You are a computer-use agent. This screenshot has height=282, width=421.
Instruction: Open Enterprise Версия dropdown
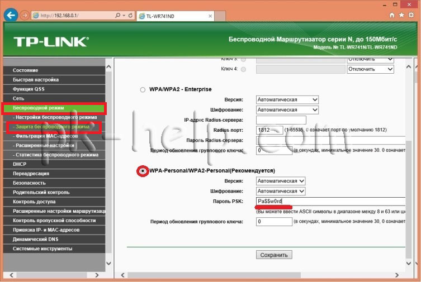coord(287,100)
